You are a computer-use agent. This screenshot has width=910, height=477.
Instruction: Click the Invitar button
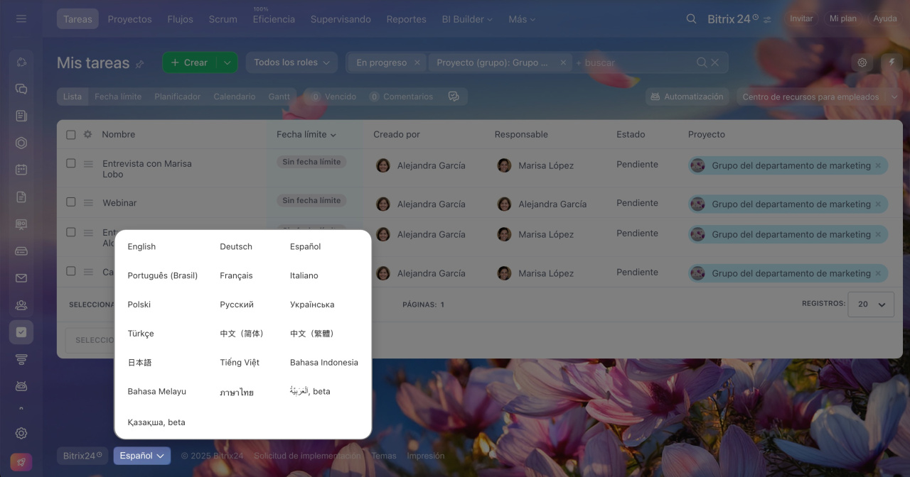[801, 18]
